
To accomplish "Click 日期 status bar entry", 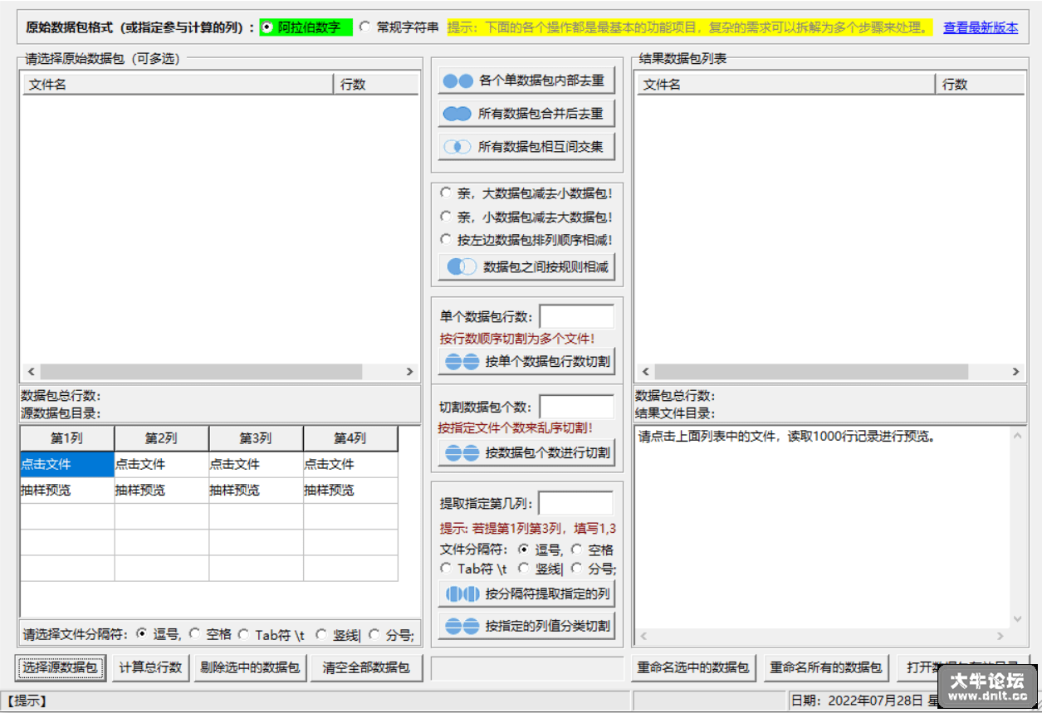I will click(863, 701).
